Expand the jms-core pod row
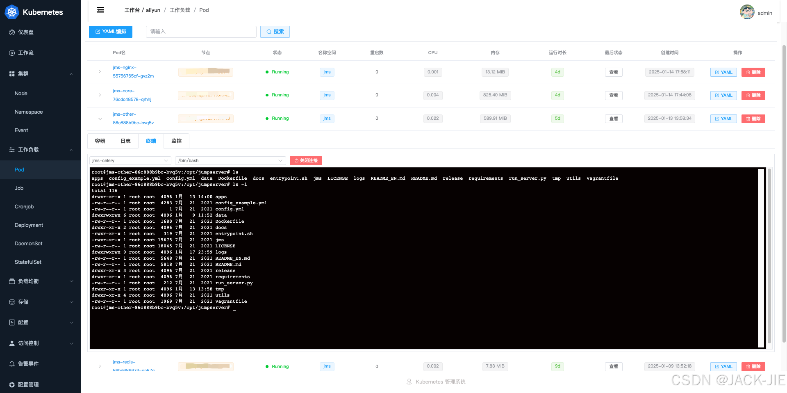The width and height of the screenshot is (787, 393). [100, 95]
